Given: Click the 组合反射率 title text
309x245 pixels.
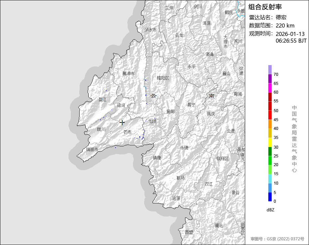Looking at the screenshot, I should coord(265,7).
